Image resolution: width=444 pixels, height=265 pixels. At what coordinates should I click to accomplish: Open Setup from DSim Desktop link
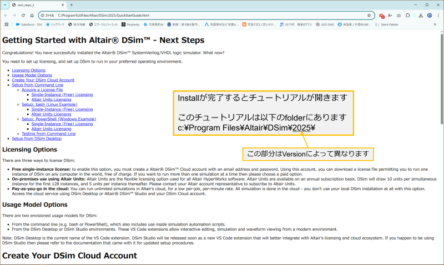tap(37, 139)
